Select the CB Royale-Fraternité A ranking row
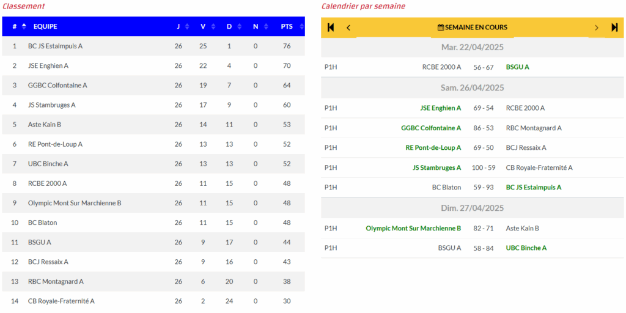The width and height of the screenshot is (626, 313). click(x=153, y=301)
